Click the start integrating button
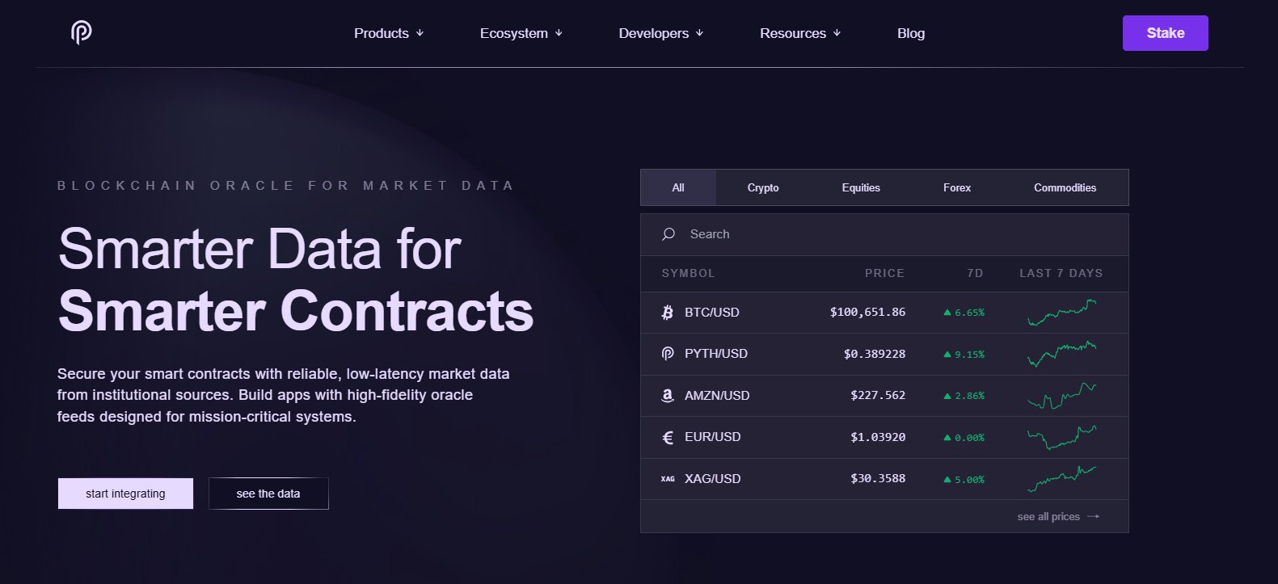Viewport: 1278px width, 584px height. [x=125, y=494]
